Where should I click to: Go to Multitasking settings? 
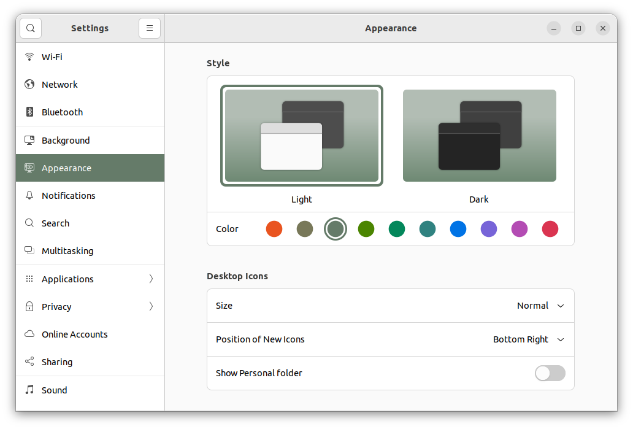(67, 251)
